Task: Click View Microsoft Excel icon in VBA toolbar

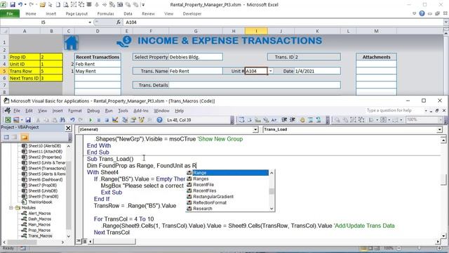Action: [8, 120]
